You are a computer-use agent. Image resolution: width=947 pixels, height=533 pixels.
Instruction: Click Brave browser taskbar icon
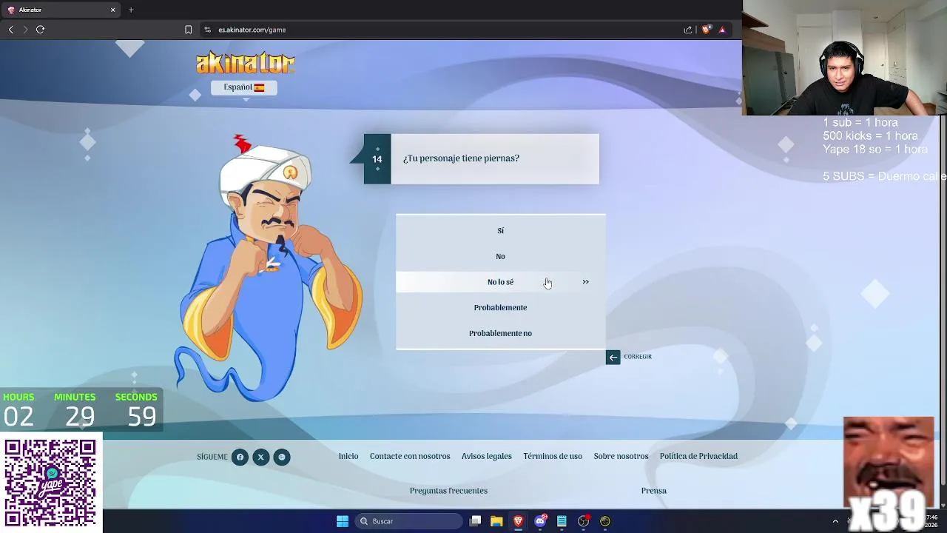519,521
